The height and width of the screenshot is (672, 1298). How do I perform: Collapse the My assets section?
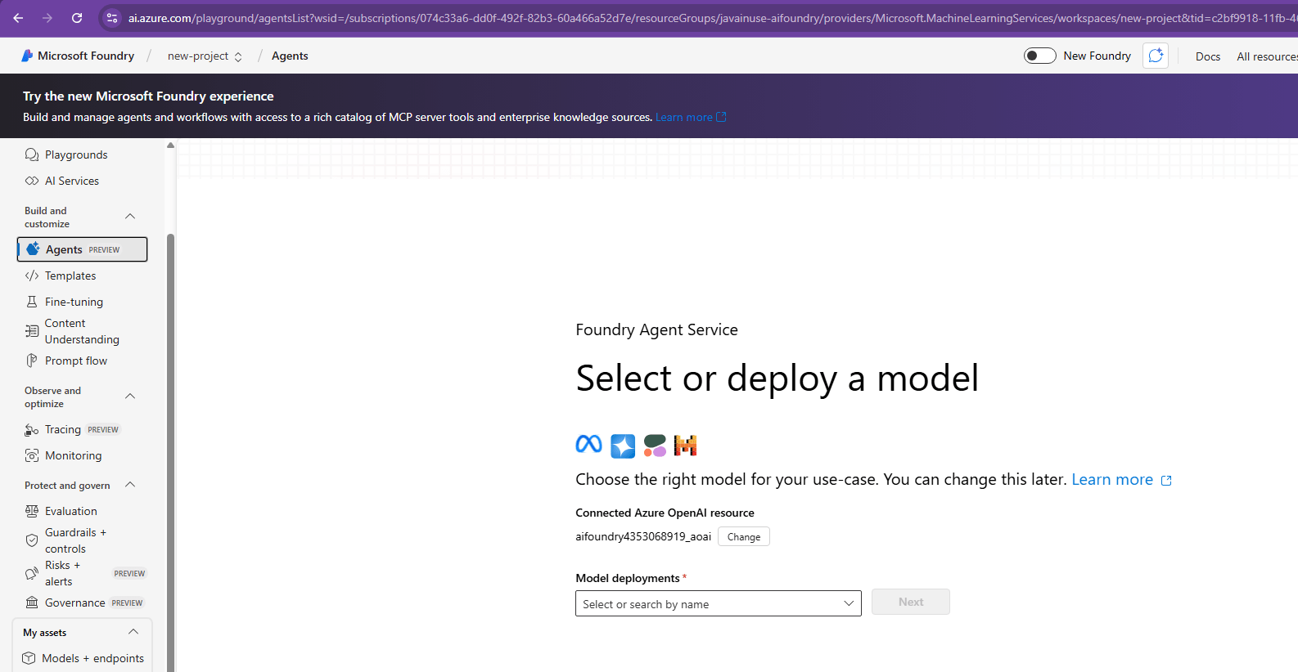133,632
